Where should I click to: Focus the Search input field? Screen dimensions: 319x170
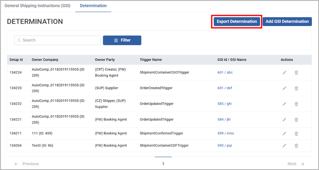pos(57,40)
